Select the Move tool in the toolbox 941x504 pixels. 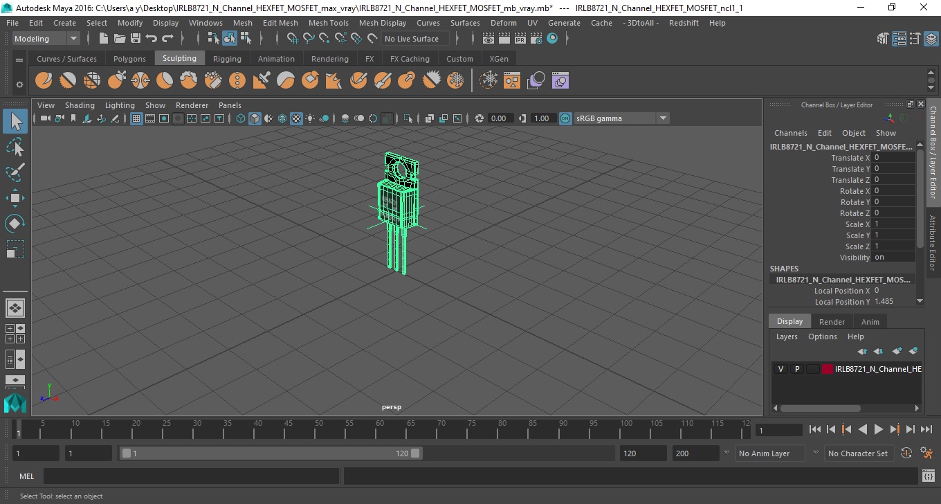coord(15,198)
